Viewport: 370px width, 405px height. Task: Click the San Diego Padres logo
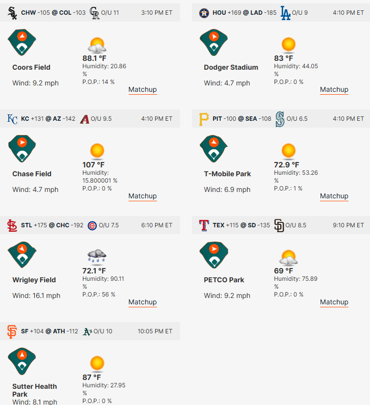point(279,225)
